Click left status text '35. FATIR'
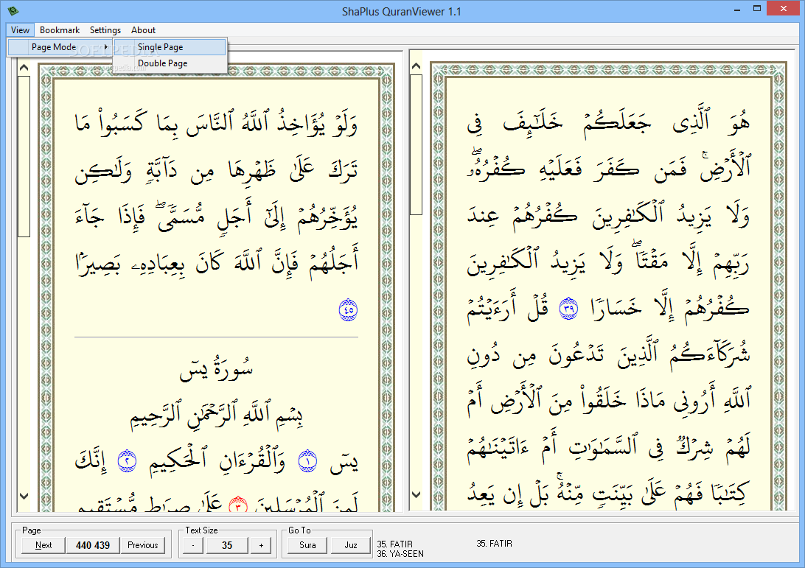Image resolution: width=805 pixels, height=568 pixels. 395,544
